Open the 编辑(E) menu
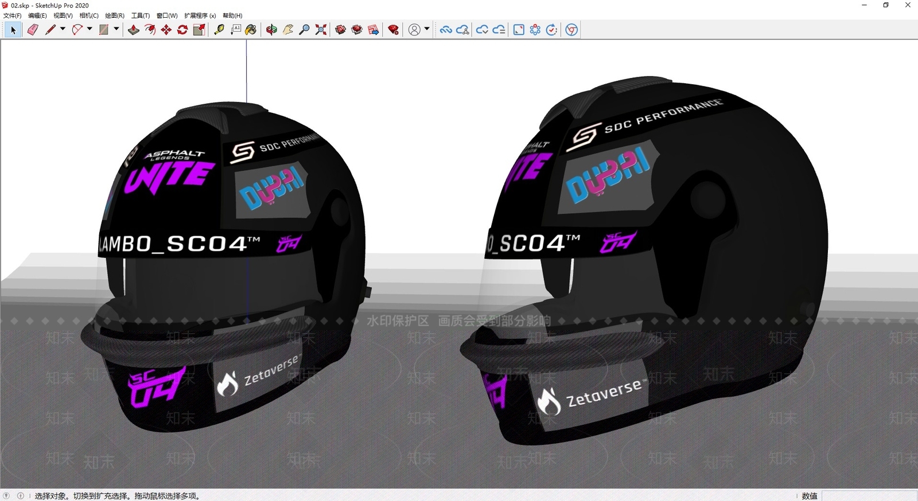Screen dimensions: 918x501 [x=37, y=15]
